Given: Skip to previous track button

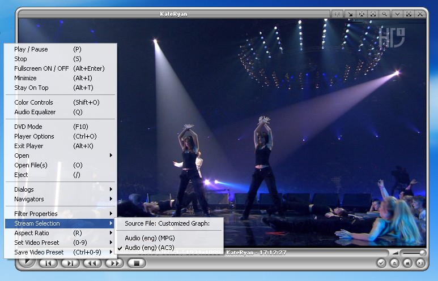Looking at the screenshot, I should [x=48, y=263].
